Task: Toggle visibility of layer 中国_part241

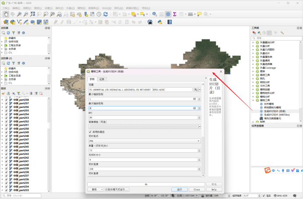Action: [7, 161]
